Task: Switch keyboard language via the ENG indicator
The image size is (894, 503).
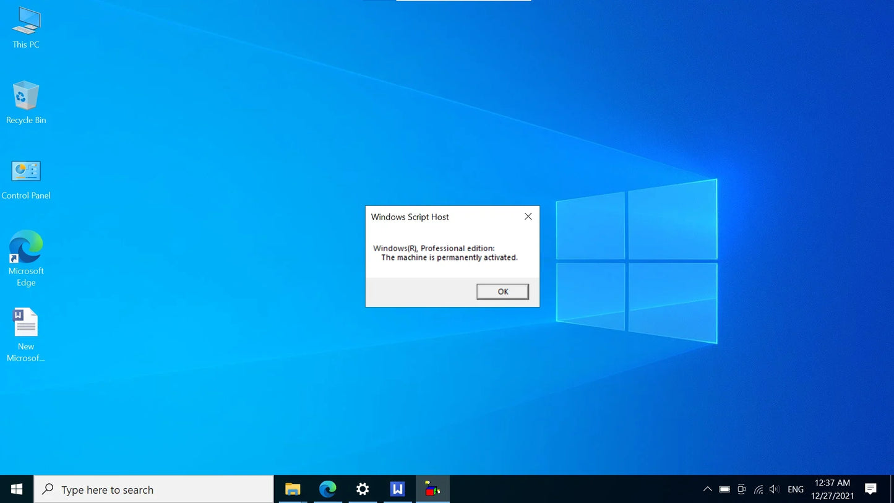Action: click(795, 489)
